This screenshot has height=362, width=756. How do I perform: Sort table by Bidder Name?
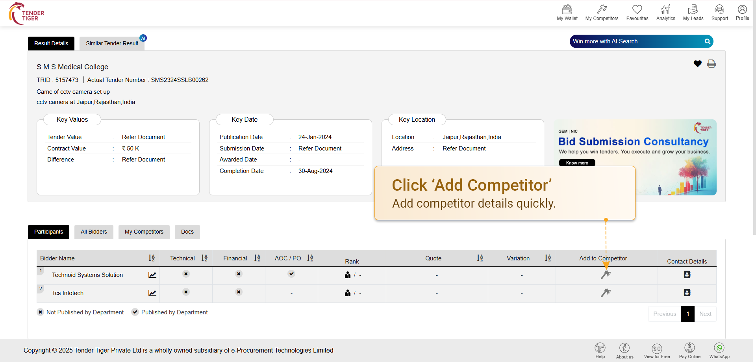(x=152, y=258)
